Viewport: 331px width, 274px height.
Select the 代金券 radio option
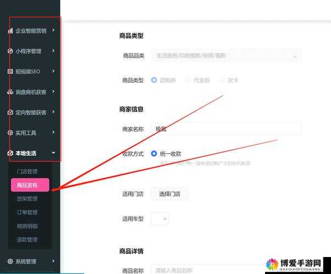[188, 80]
